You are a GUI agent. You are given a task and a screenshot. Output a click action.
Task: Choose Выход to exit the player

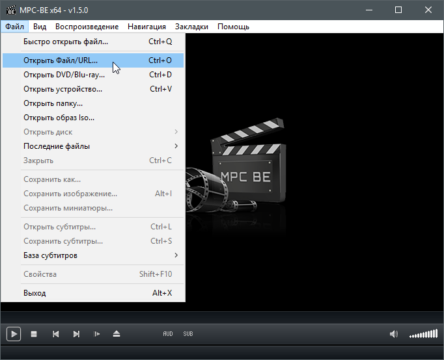click(x=93, y=293)
